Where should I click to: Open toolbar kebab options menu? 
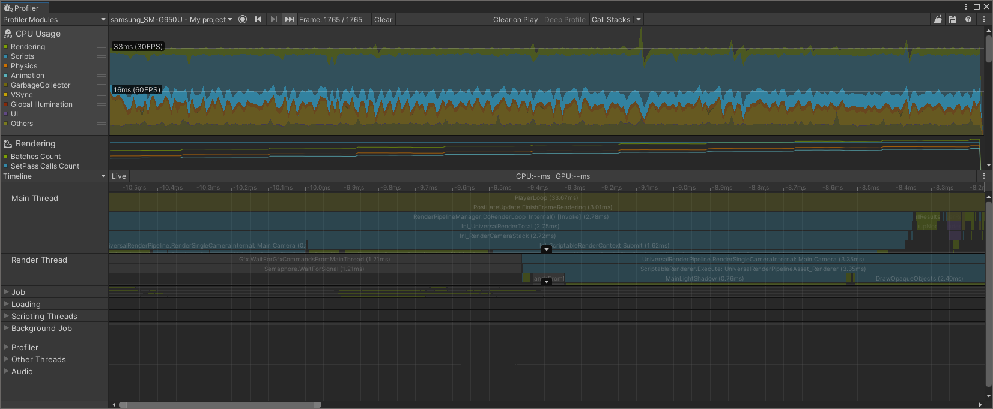tap(984, 19)
